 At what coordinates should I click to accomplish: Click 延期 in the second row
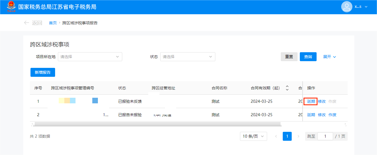(311, 115)
